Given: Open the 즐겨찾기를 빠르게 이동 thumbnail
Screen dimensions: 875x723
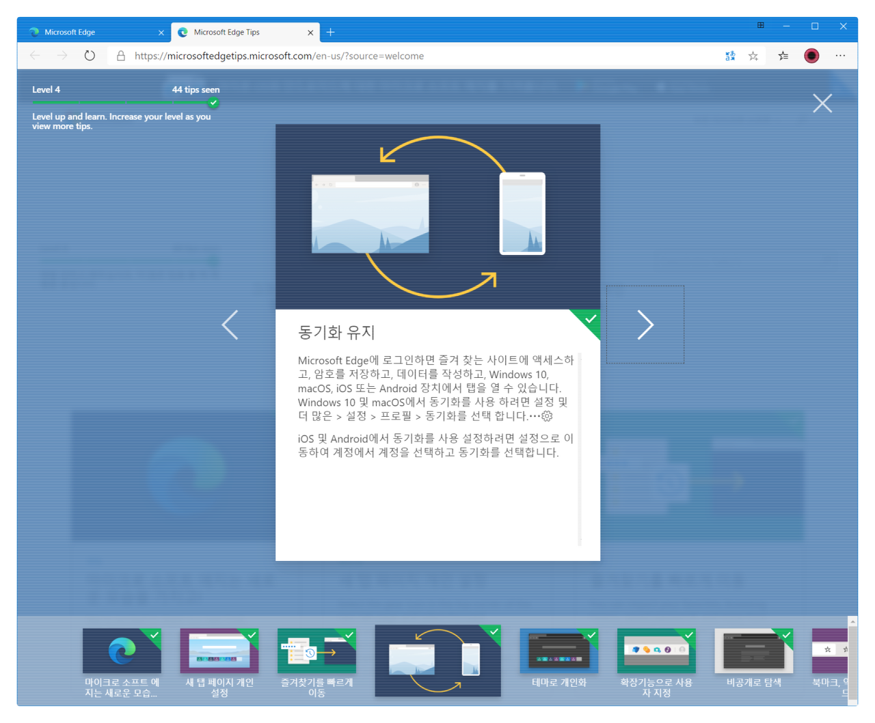Looking at the screenshot, I should pos(317,663).
